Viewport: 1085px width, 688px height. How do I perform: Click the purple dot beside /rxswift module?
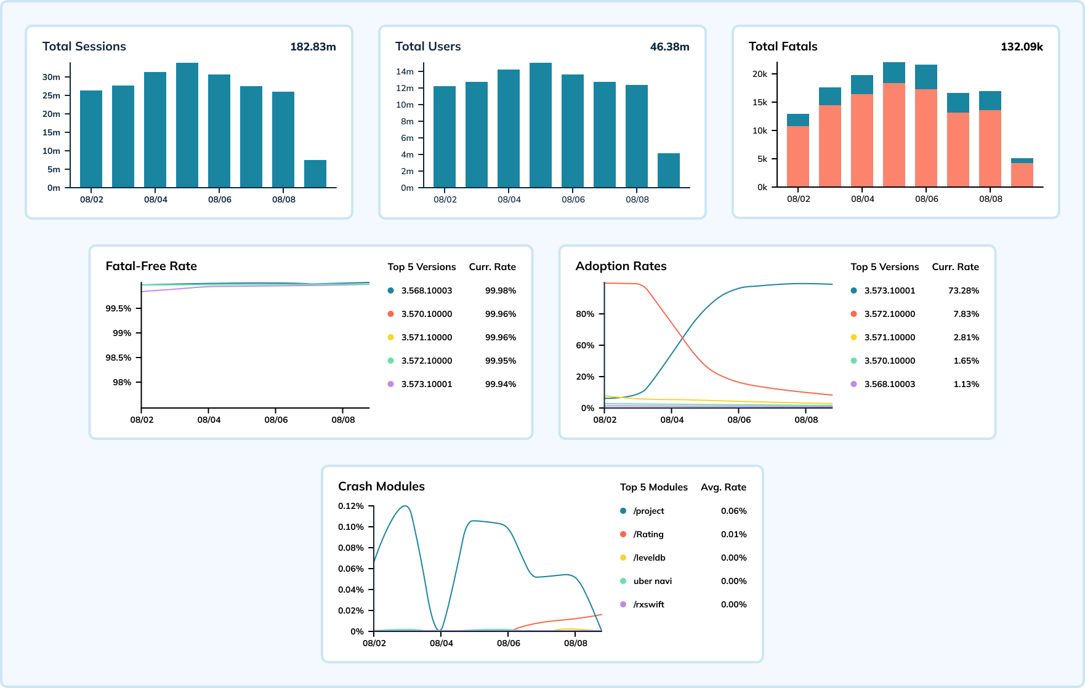click(x=623, y=604)
